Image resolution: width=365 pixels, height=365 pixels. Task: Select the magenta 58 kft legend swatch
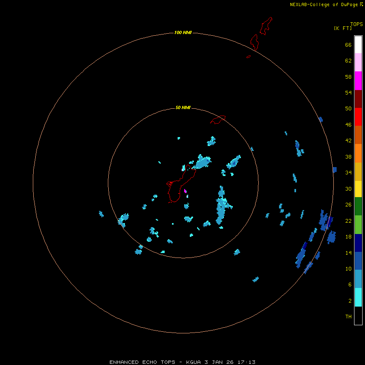point(358,81)
